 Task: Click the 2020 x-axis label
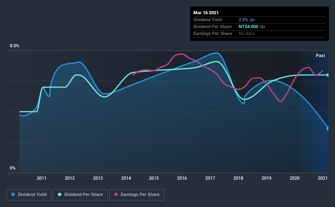[295, 178]
